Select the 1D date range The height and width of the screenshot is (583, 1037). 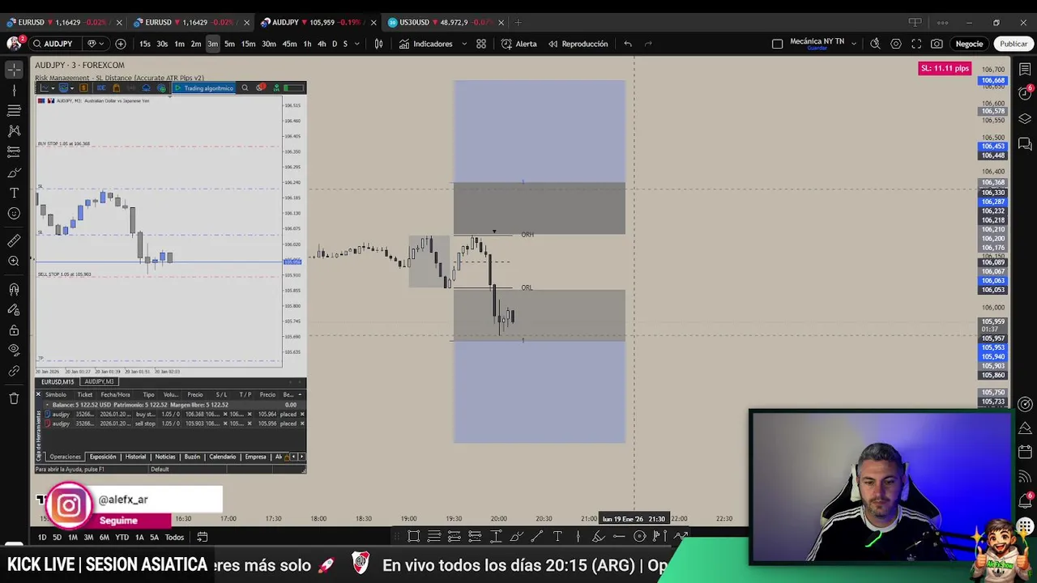[x=42, y=537]
